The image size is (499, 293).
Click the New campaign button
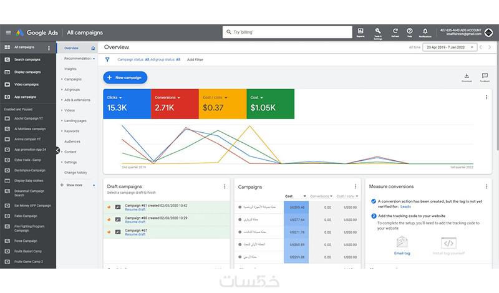[x=125, y=78]
